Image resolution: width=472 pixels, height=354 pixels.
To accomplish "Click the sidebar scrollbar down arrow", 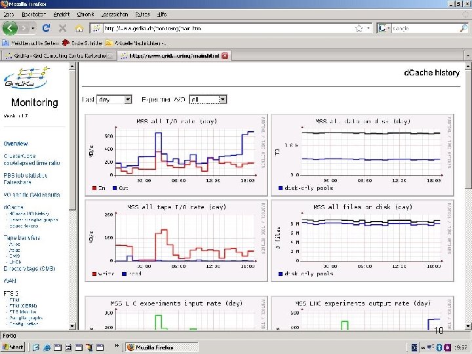I will pyautogui.click(x=72, y=326).
